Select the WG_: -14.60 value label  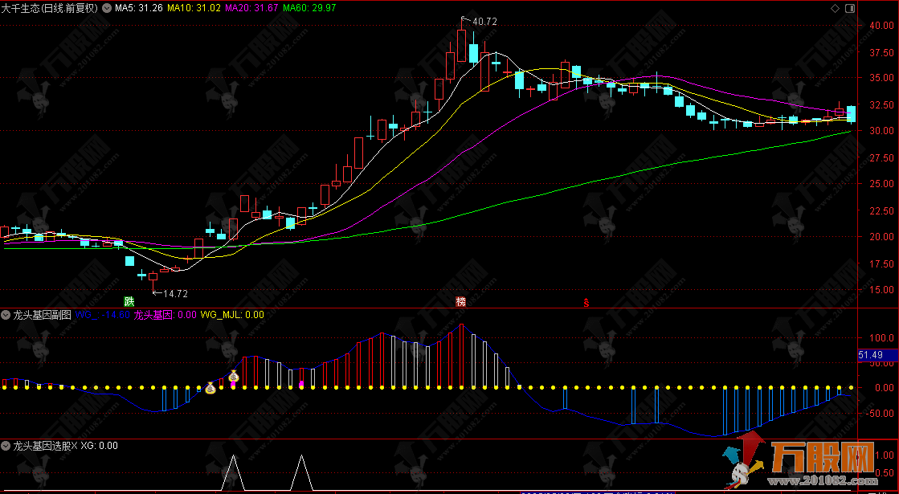pyautogui.click(x=103, y=314)
